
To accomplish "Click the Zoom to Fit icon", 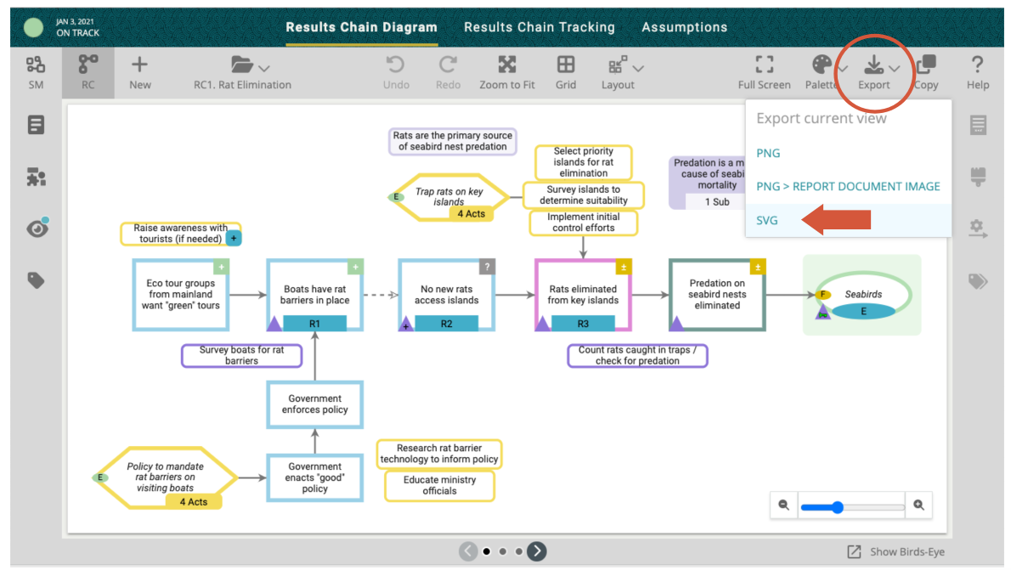I will [506, 71].
